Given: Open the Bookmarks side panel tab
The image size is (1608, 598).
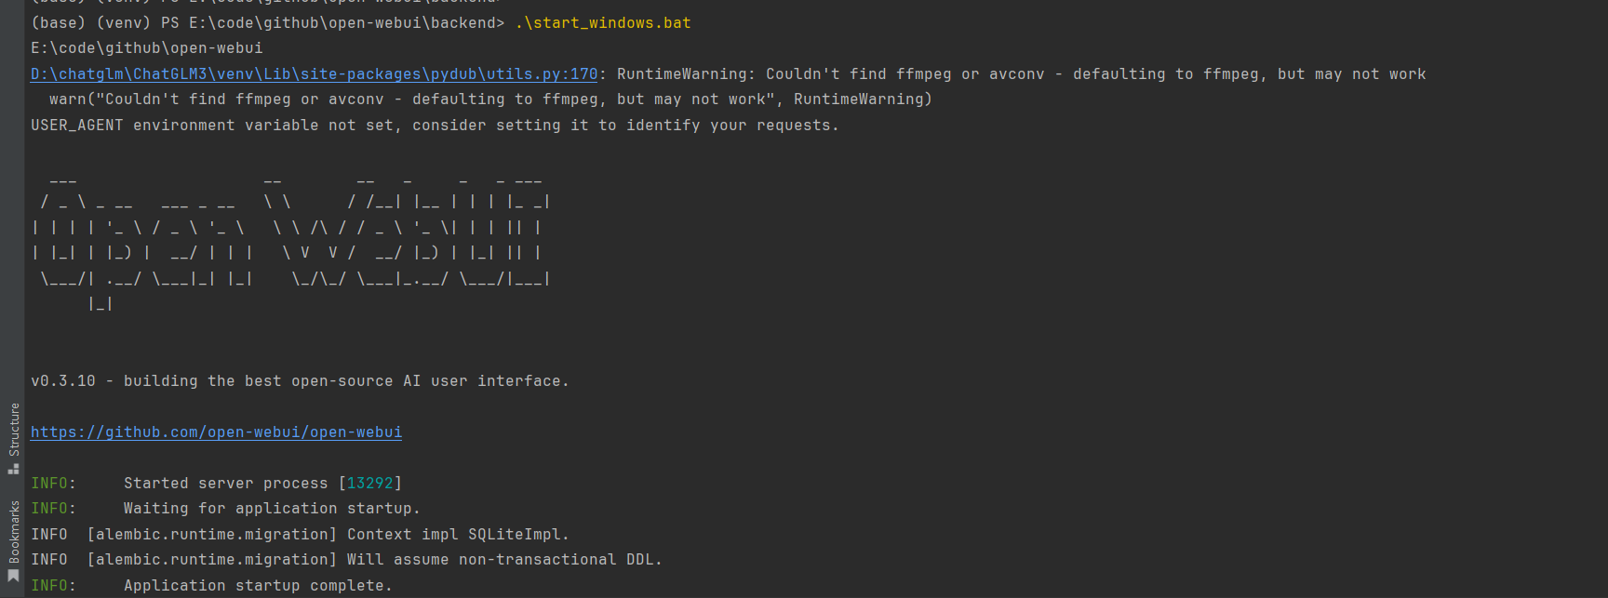Looking at the screenshot, I should click(14, 532).
